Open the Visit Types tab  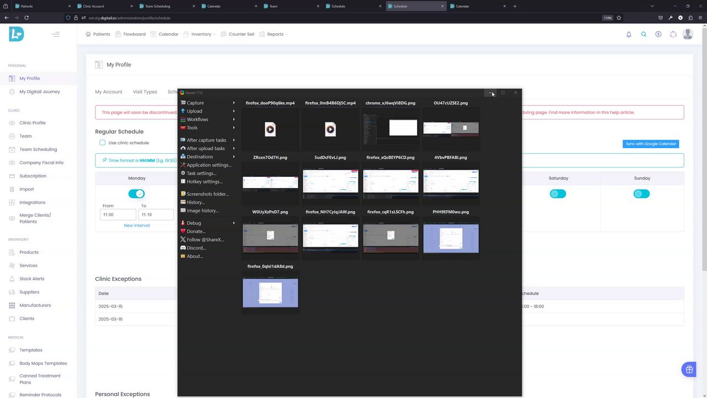click(145, 92)
